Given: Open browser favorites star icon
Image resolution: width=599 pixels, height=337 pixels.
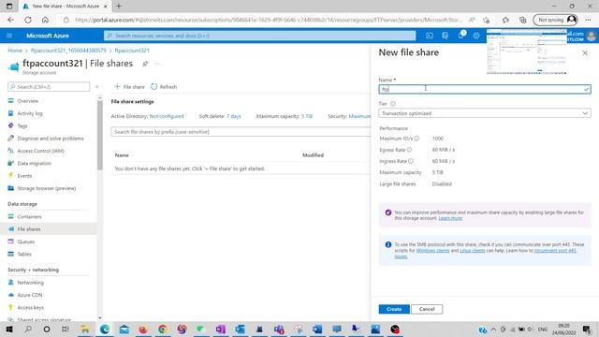Looking at the screenshot, I should click(505, 20).
